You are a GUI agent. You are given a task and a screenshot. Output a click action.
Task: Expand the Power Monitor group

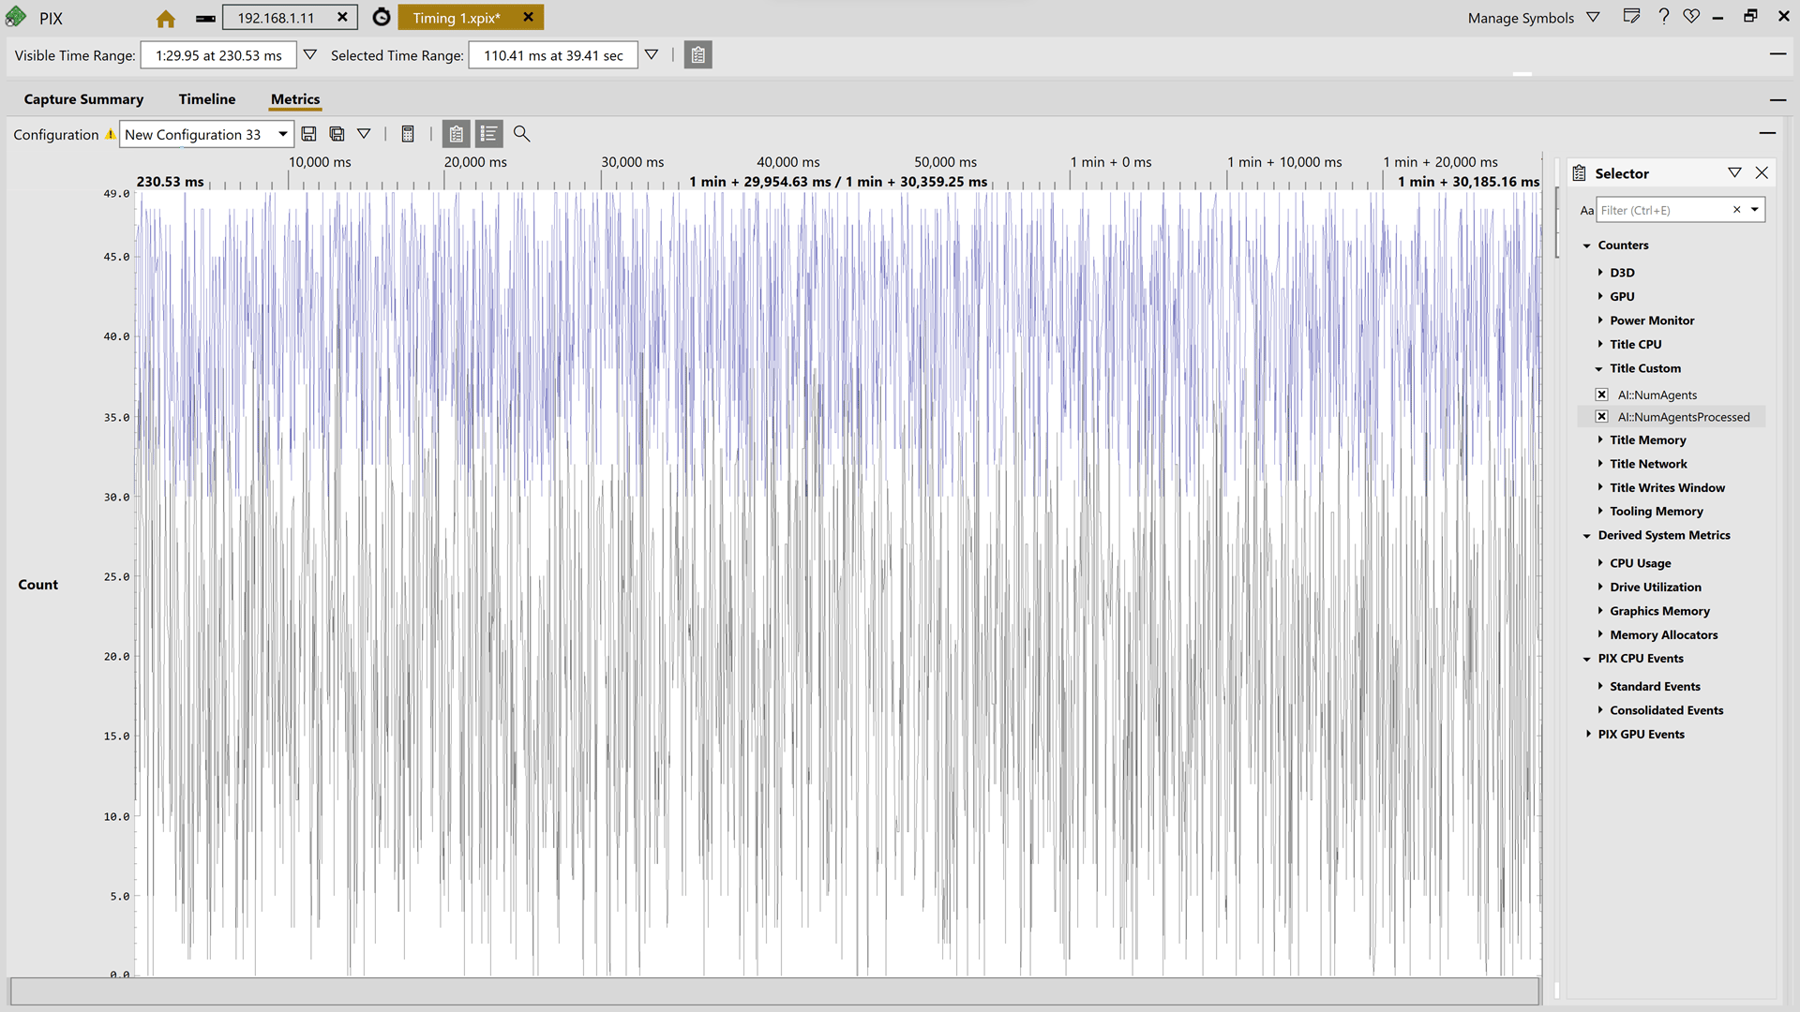click(x=1600, y=320)
